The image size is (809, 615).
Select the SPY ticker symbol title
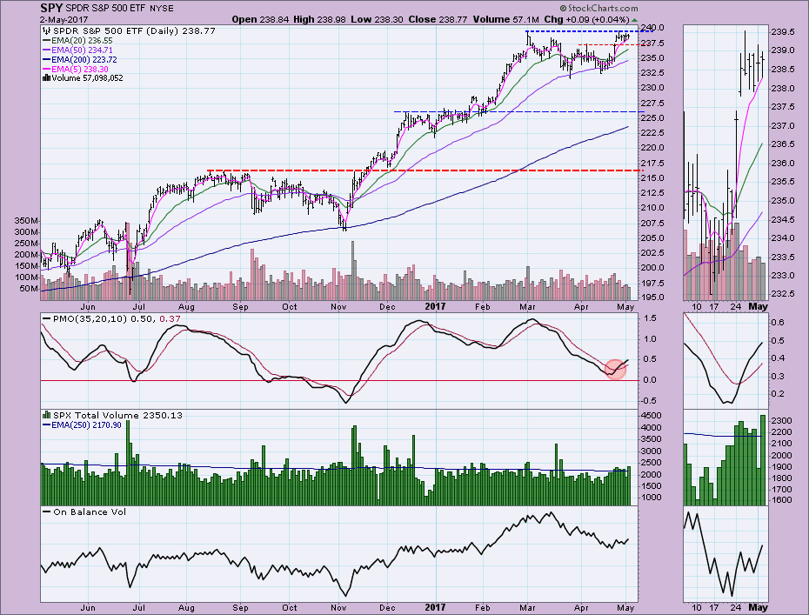pyautogui.click(x=51, y=8)
